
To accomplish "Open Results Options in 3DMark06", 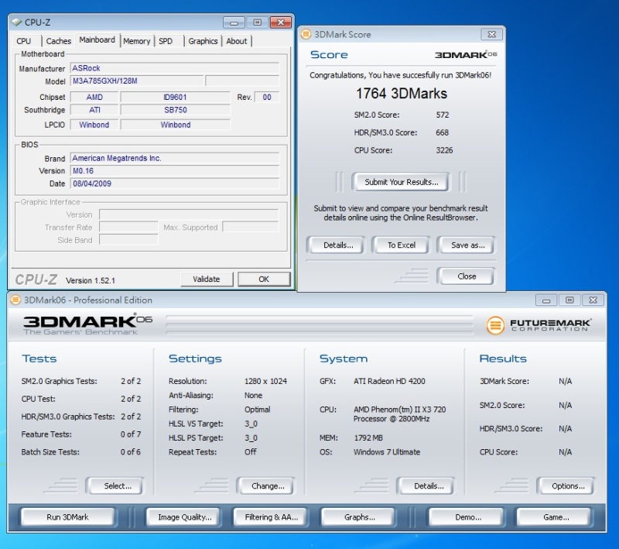I will pyautogui.click(x=566, y=486).
